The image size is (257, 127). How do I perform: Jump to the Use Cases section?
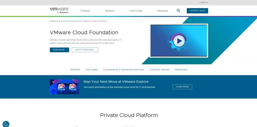click(92, 70)
